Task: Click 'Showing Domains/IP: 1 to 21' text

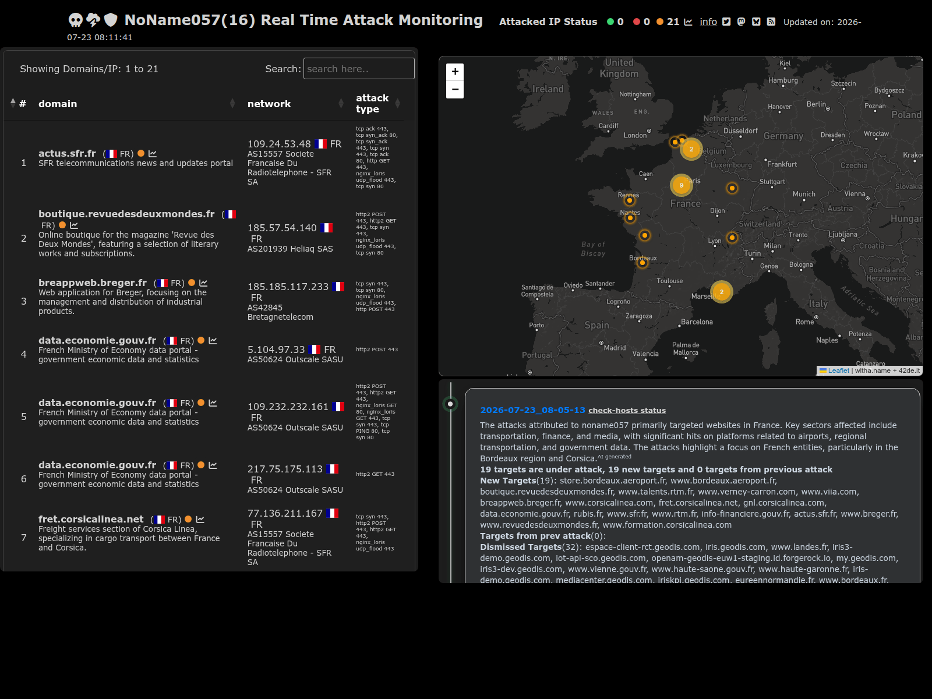Action: (89, 69)
